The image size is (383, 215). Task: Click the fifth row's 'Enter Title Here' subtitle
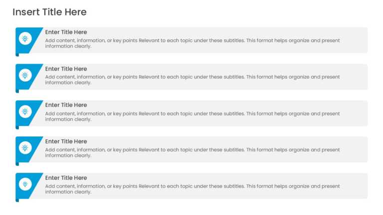66,178
